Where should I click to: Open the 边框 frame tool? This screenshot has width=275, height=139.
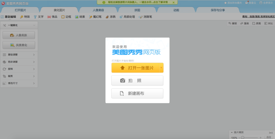pos(66,17)
